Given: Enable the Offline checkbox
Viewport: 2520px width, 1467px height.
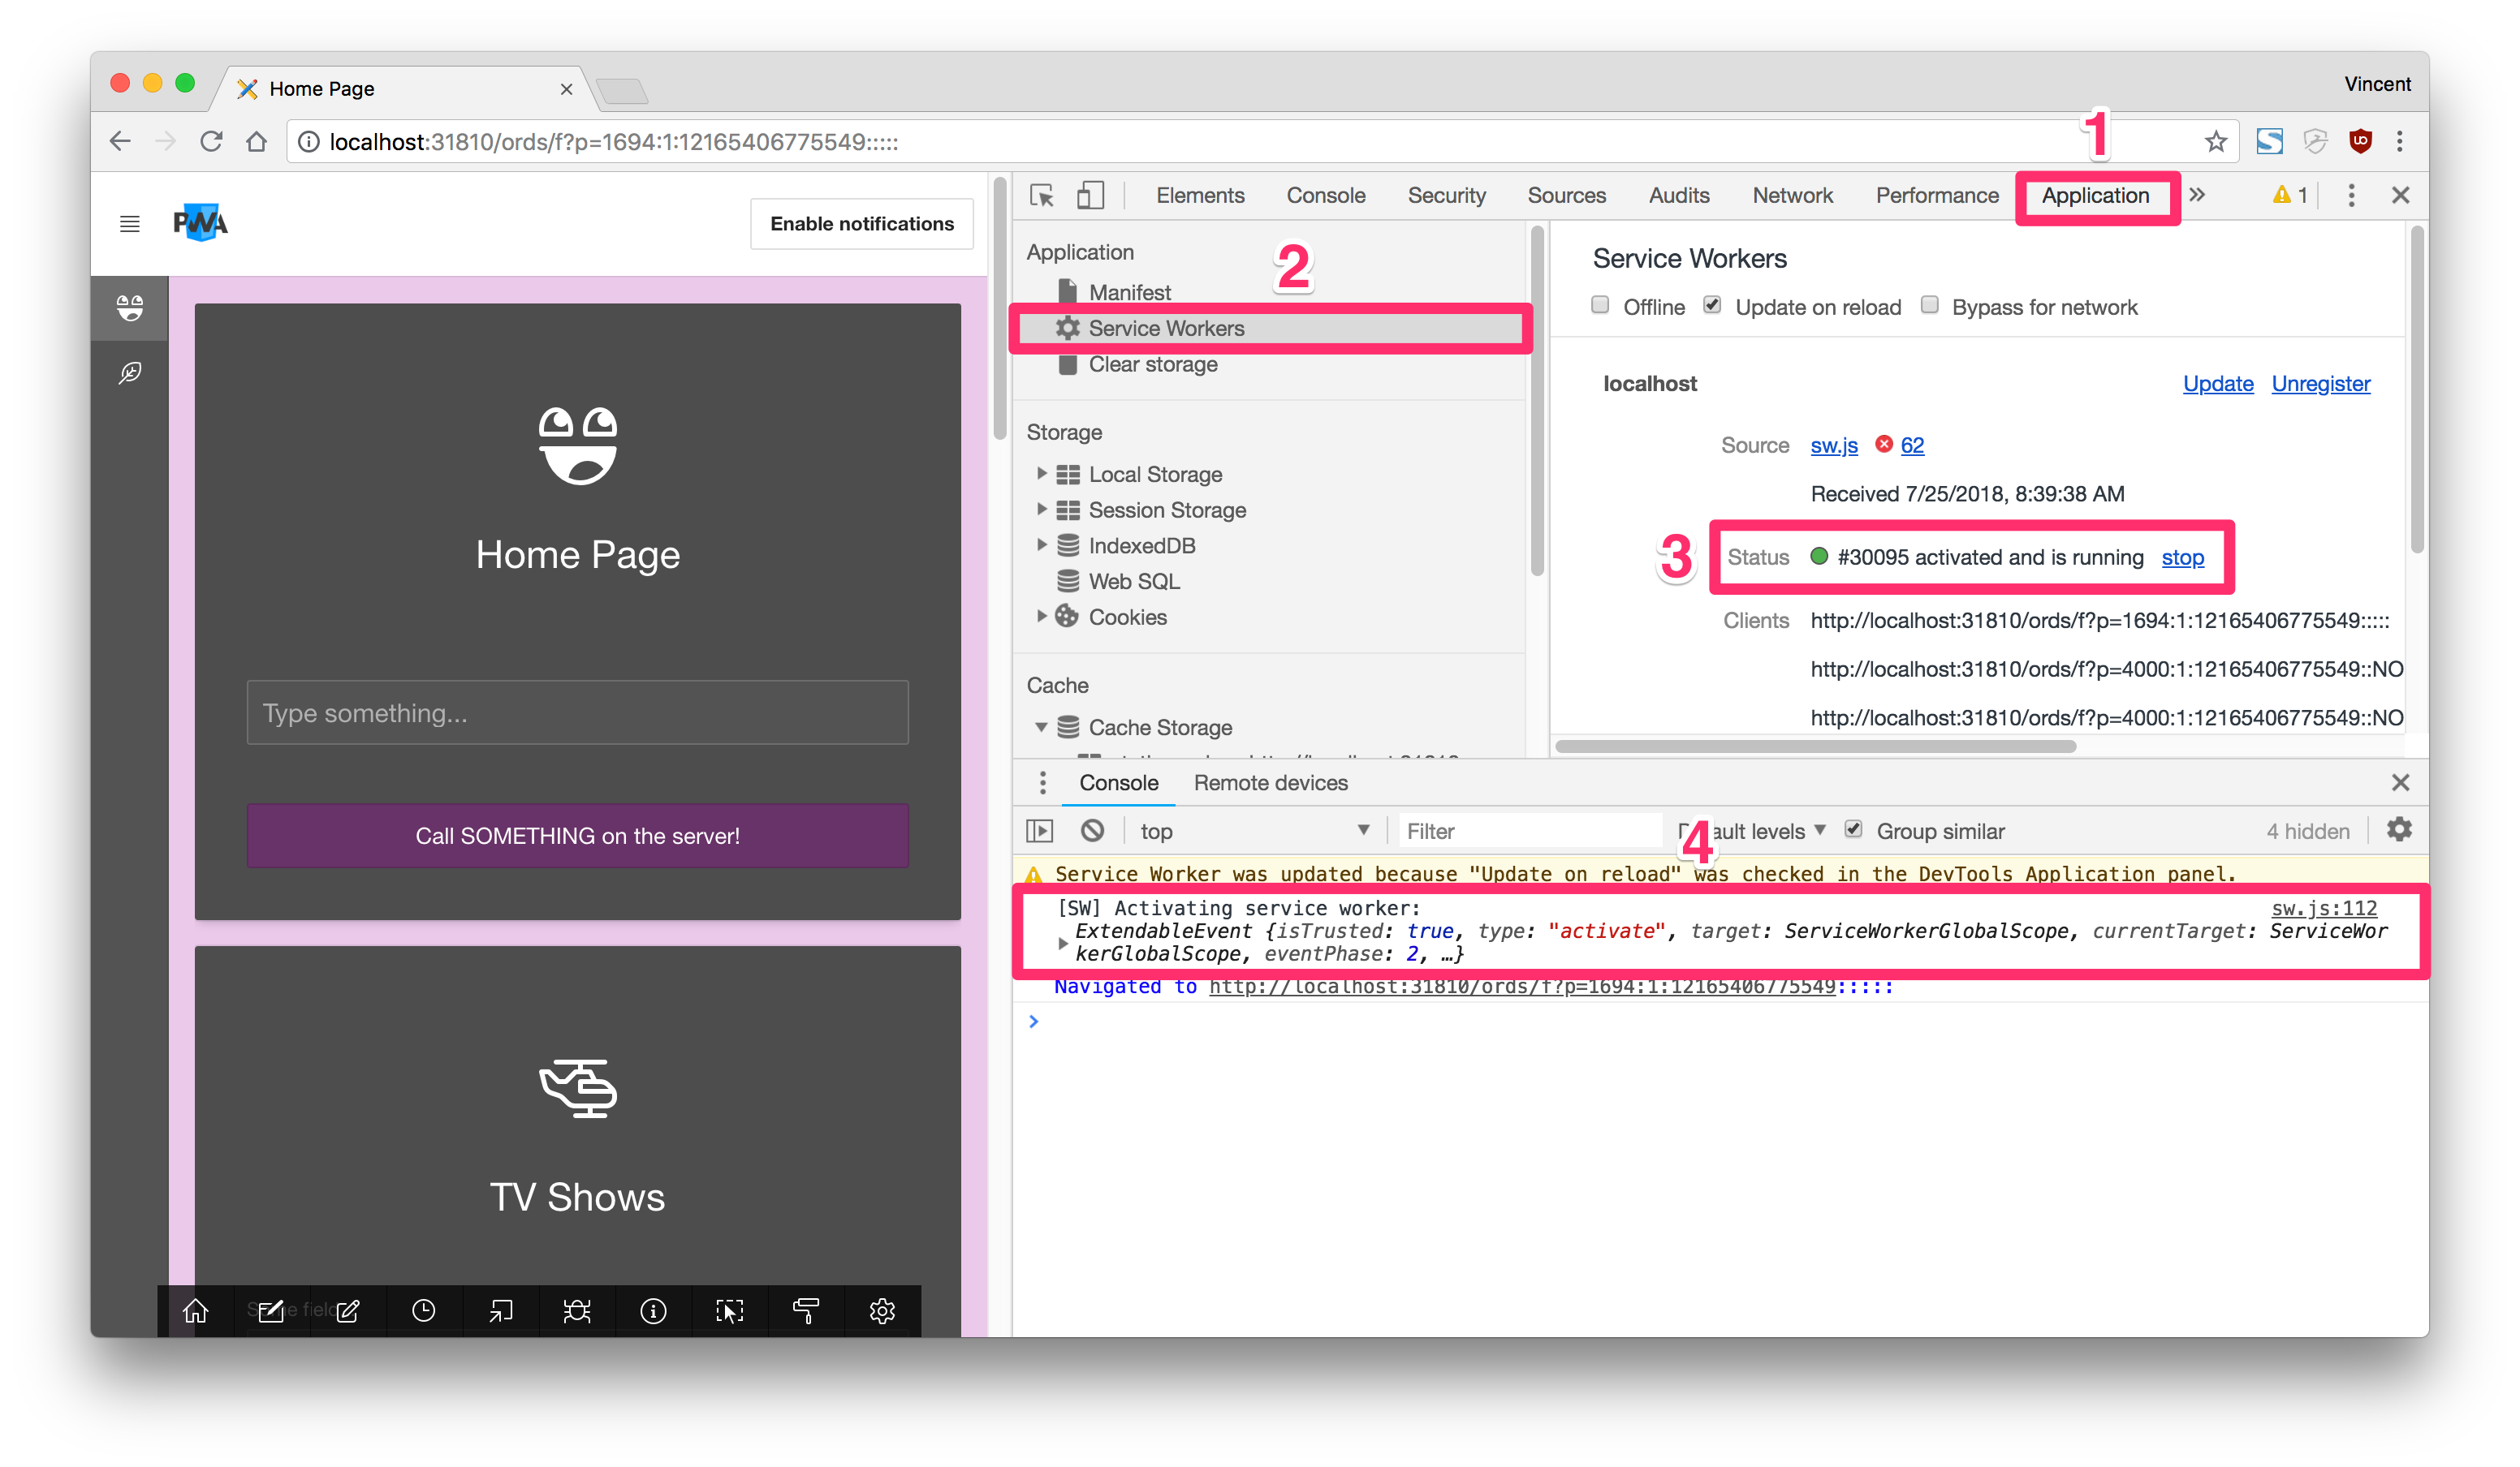Looking at the screenshot, I should (x=1600, y=306).
